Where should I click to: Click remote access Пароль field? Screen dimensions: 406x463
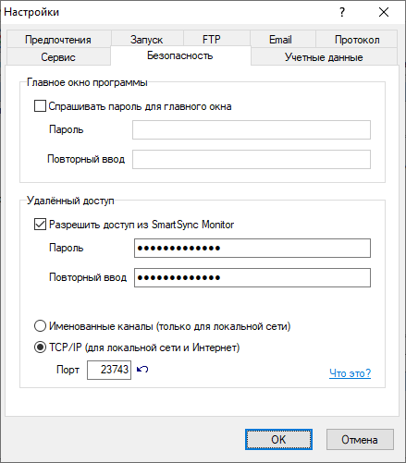(x=252, y=248)
